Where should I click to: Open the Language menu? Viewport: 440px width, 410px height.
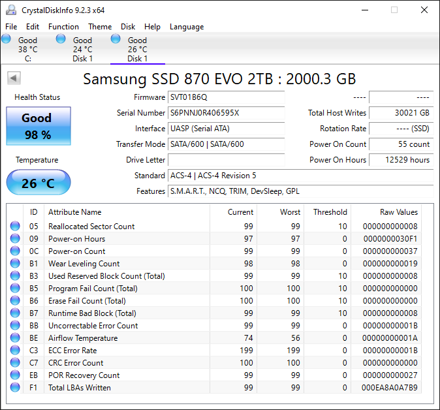coord(187,27)
